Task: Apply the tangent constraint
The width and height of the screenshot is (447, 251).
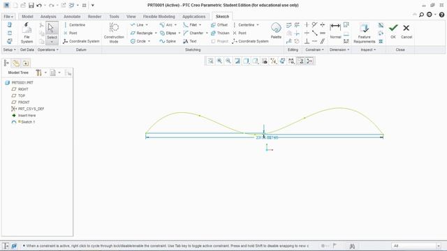Action: pos(314,25)
